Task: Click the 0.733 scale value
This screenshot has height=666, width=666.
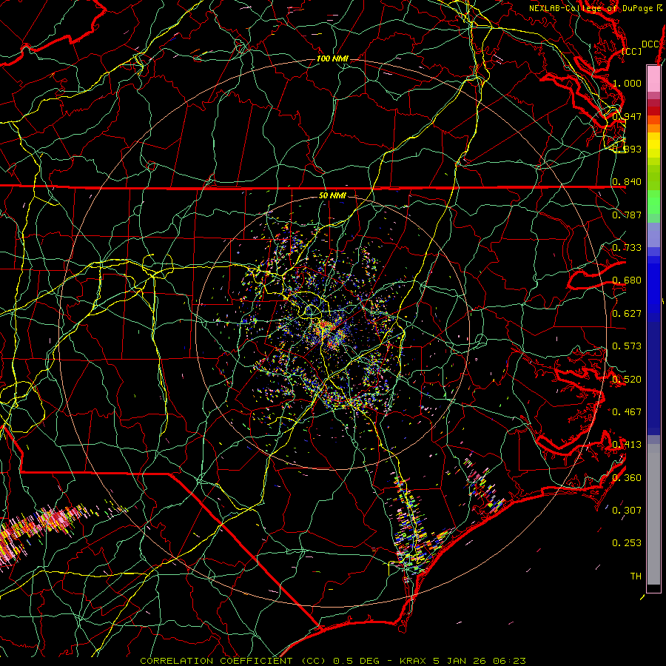Action: point(627,248)
